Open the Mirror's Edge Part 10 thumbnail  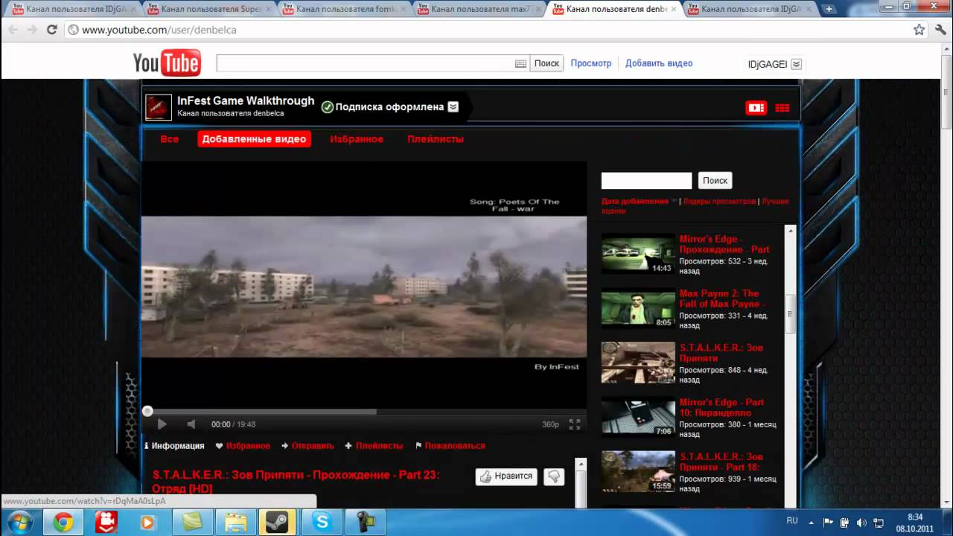(x=638, y=417)
